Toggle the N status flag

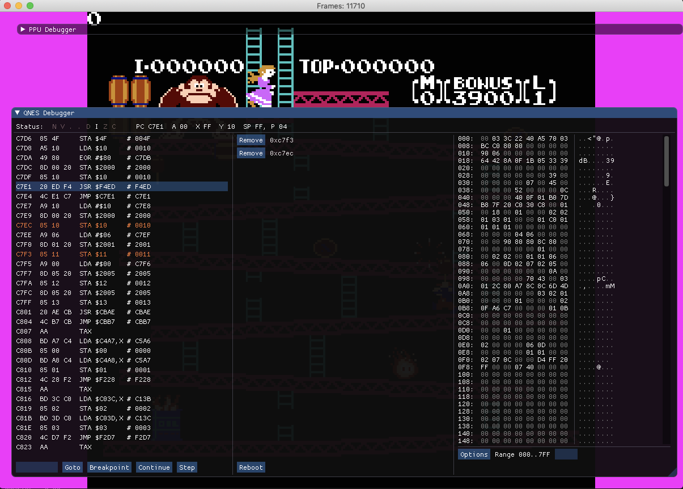[54, 127]
